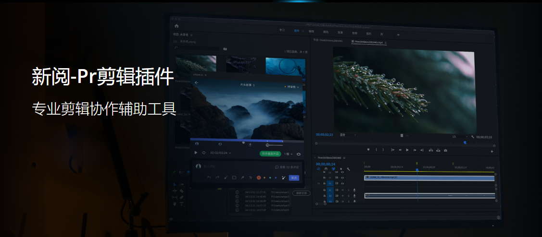Select plugin text annotation tool
The height and width of the screenshot is (237, 542).
[x=251, y=178]
